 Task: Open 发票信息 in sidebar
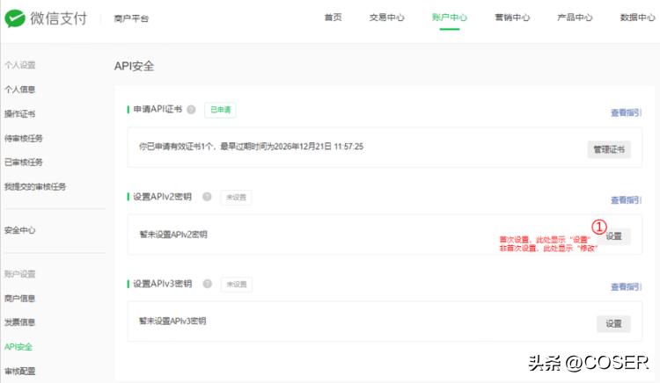click(19, 322)
